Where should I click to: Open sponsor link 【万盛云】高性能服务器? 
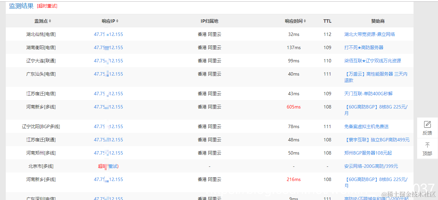click(x=376, y=77)
